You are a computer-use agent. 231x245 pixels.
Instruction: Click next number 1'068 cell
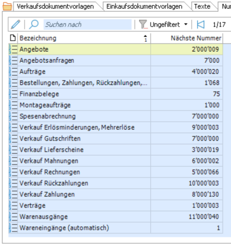(186, 83)
